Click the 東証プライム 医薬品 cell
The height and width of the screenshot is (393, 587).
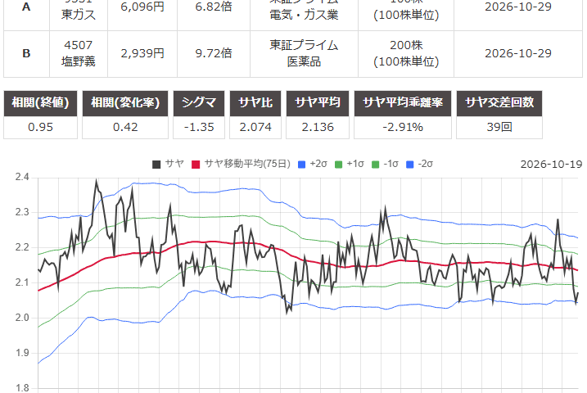[304, 53]
